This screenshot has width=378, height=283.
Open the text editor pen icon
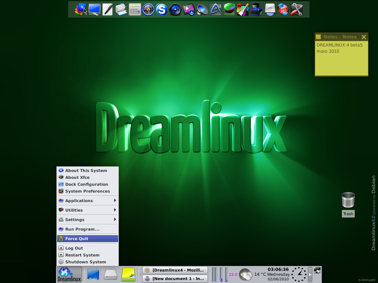point(108,9)
